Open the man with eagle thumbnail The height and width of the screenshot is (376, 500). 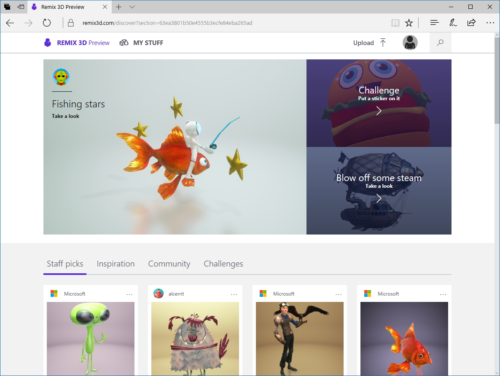[300, 339]
